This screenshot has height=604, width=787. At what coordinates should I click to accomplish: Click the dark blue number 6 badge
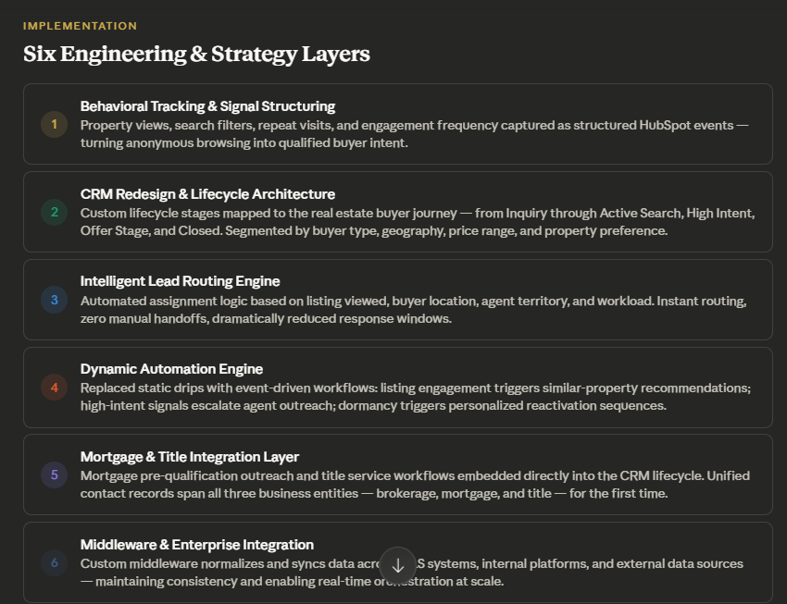[54, 562]
